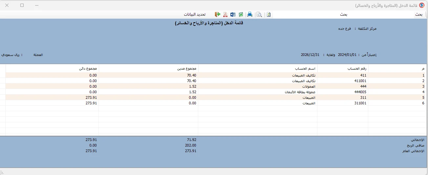Click net profit value 202.00

(191, 146)
